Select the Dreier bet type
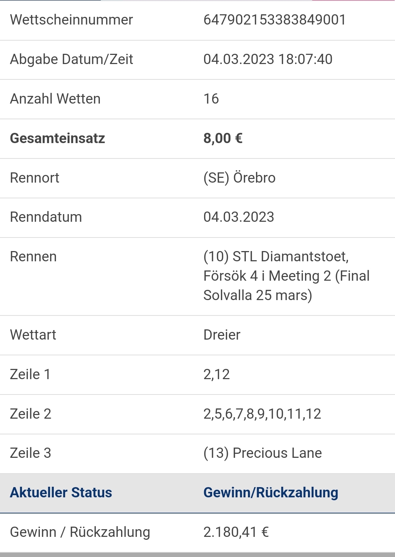The width and height of the screenshot is (395, 557). [222, 335]
